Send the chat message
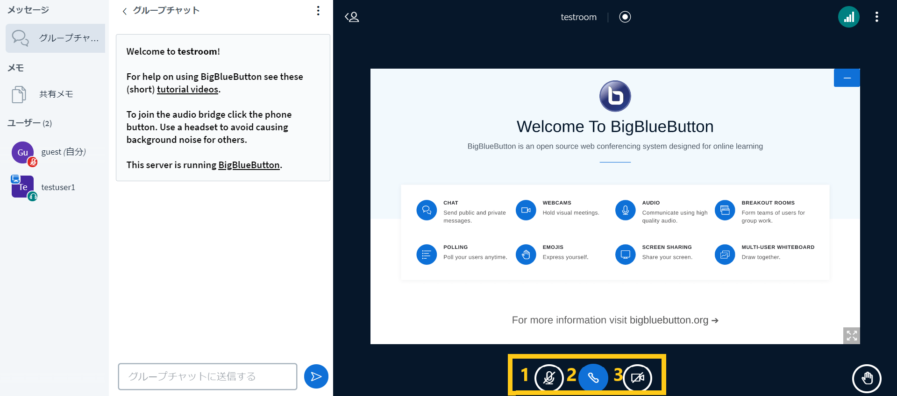897x396 pixels. [316, 376]
